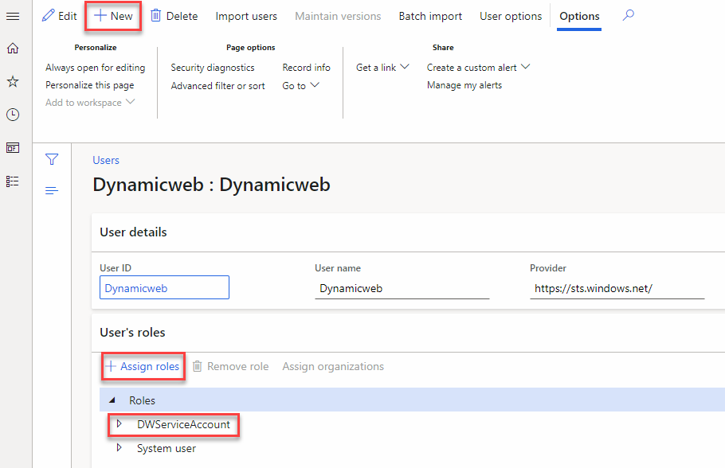Click the New user button

(113, 16)
